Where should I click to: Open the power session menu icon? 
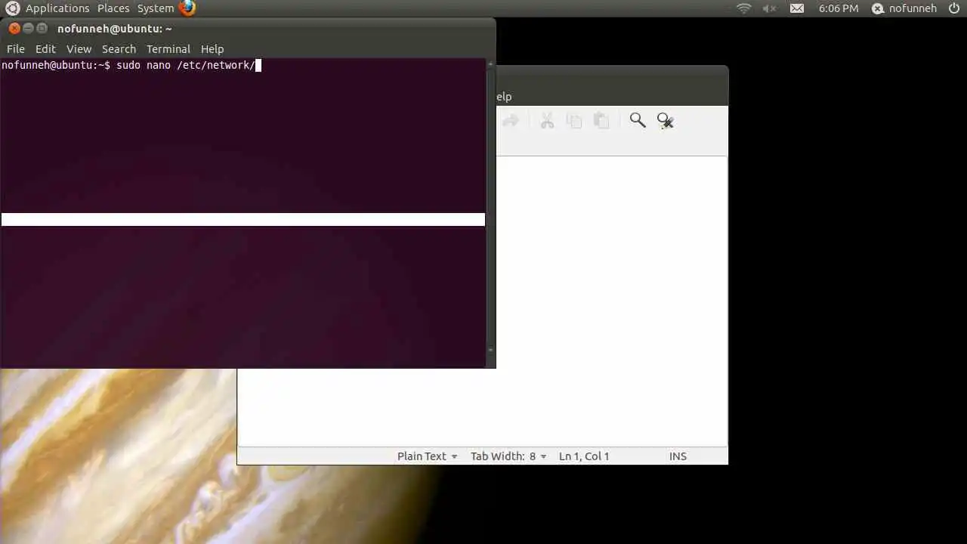pos(953,8)
